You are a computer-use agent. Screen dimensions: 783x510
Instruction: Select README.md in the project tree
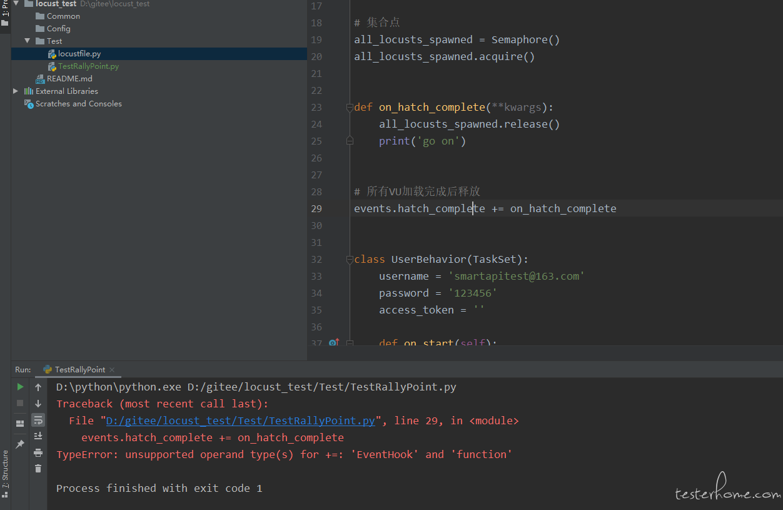tap(69, 79)
